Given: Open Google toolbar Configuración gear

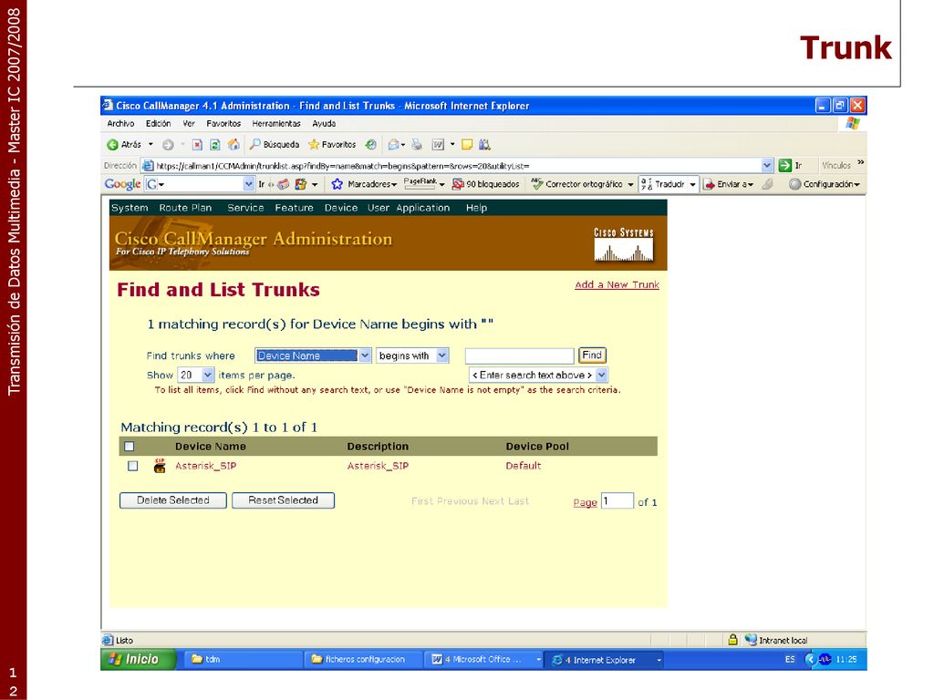Looking at the screenshot, I should tap(794, 184).
